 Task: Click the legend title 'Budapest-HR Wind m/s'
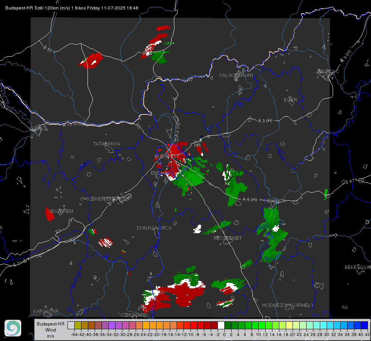coord(51,330)
